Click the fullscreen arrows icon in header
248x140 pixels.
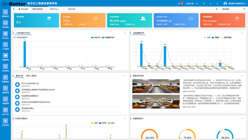pos(211,3)
